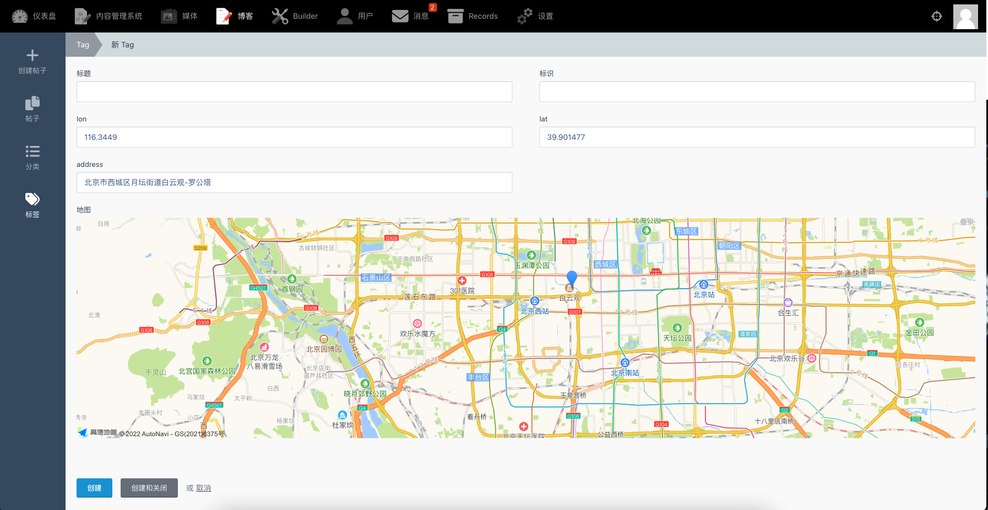Click 西城区 district label on map
The height and width of the screenshot is (510, 988).
605,264
